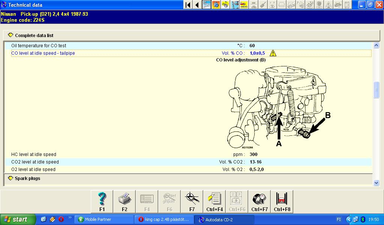This screenshot has width=384, height=225.
Task: Select the CO level at idle speed - tailpipe row
Action: coord(43,53)
